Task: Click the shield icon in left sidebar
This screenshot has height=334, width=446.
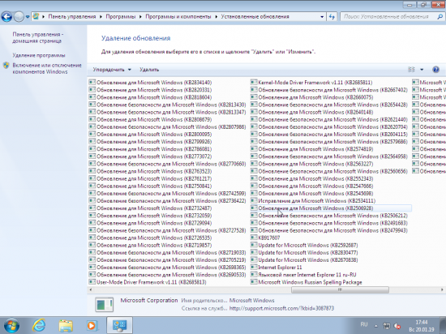Action: click(x=6, y=66)
